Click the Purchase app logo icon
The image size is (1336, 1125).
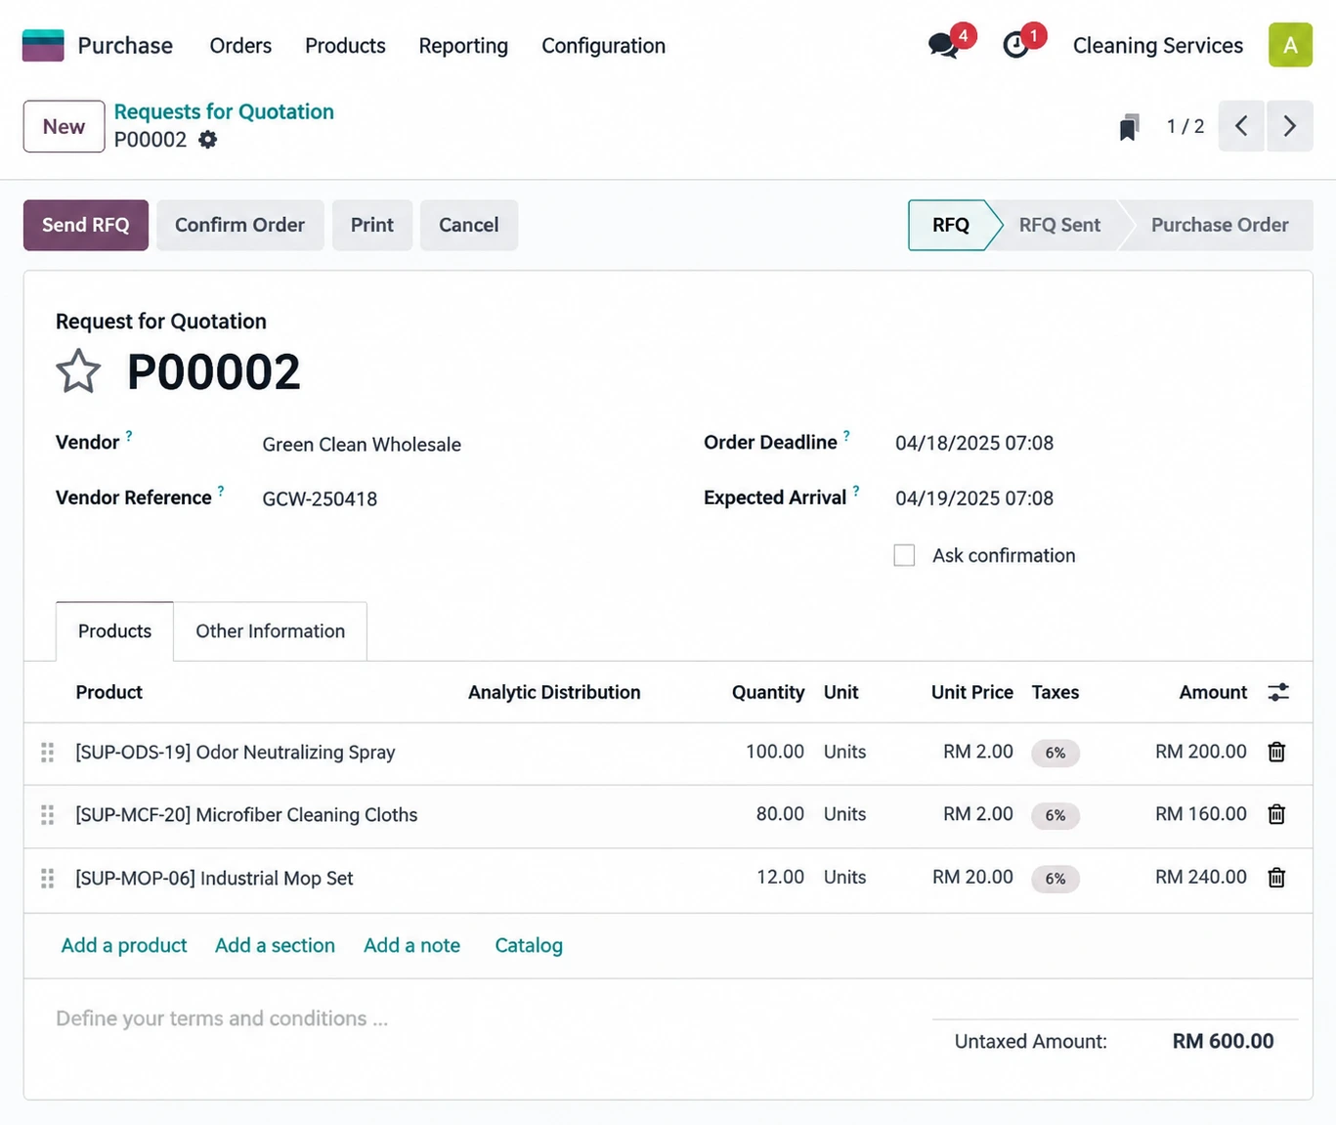click(x=43, y=46)
